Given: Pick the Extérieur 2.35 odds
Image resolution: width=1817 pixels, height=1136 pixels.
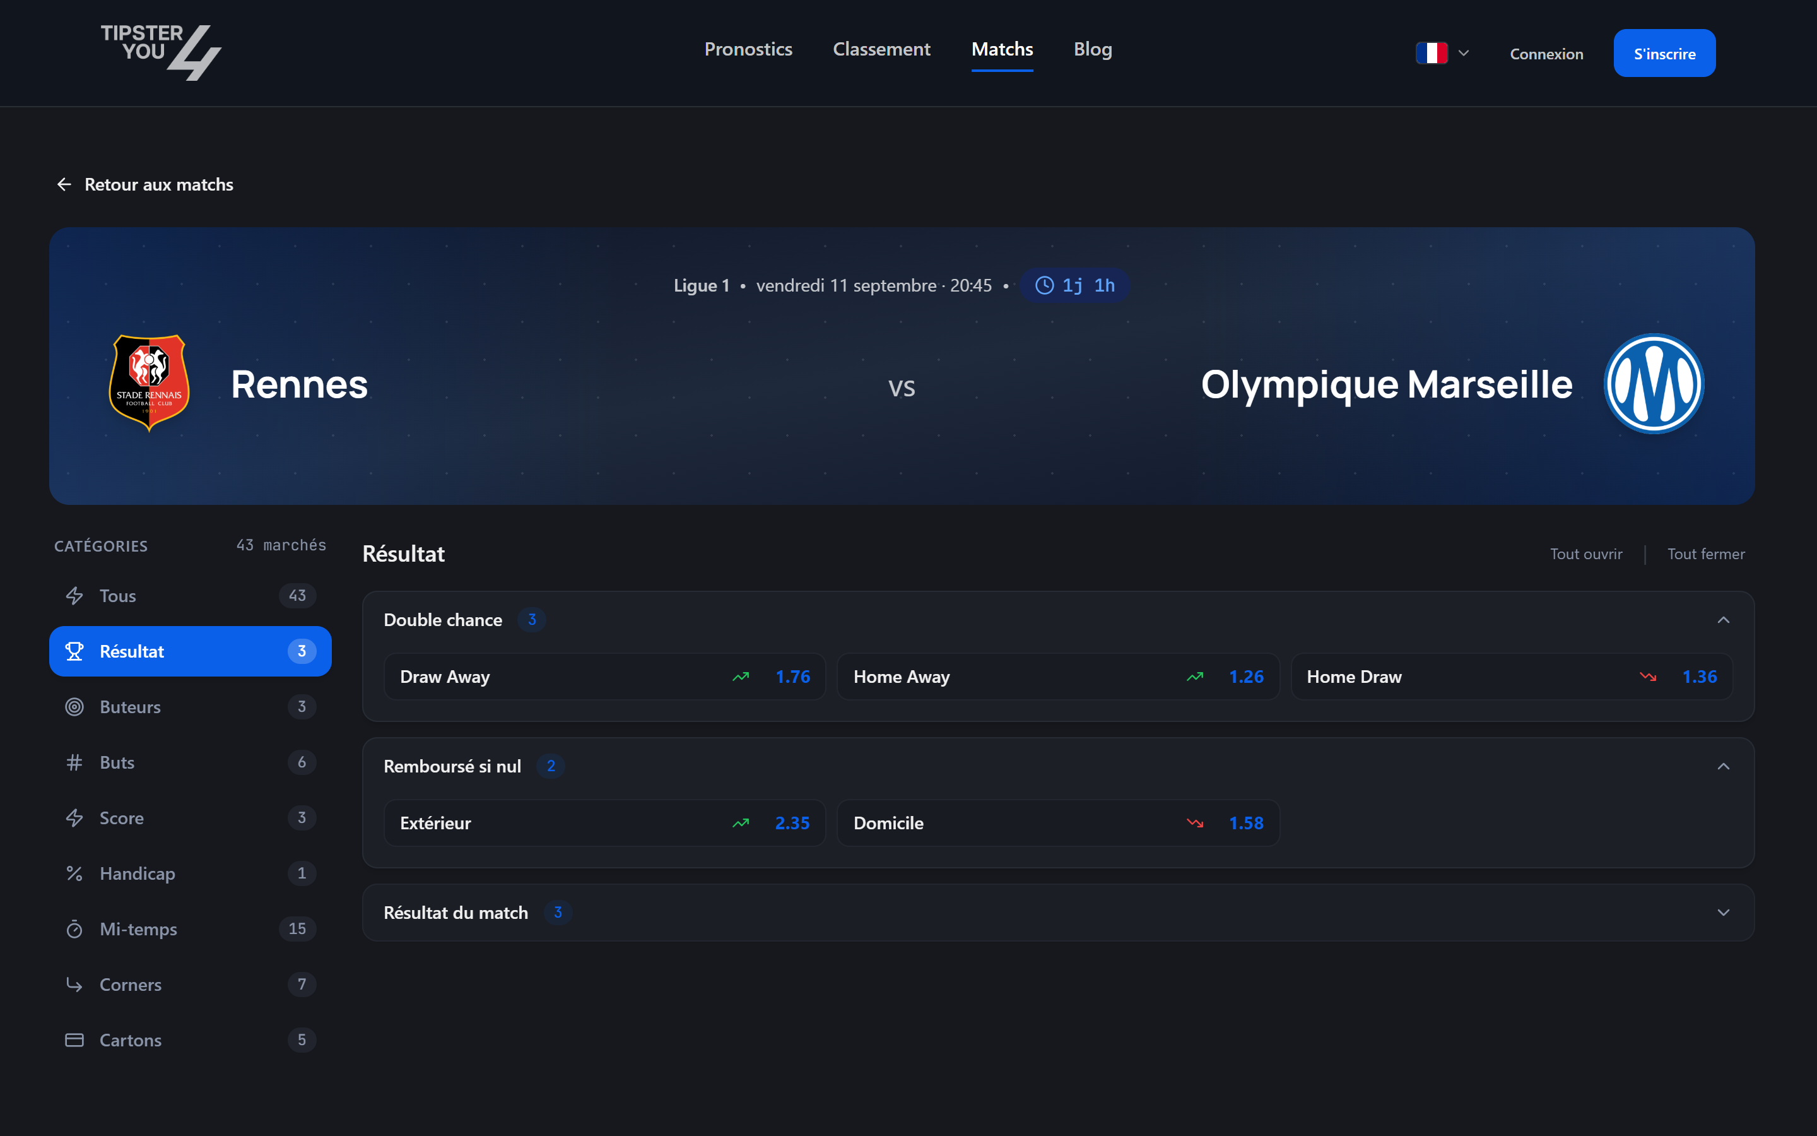Looking at the screenshot, I should coord(604,824).
